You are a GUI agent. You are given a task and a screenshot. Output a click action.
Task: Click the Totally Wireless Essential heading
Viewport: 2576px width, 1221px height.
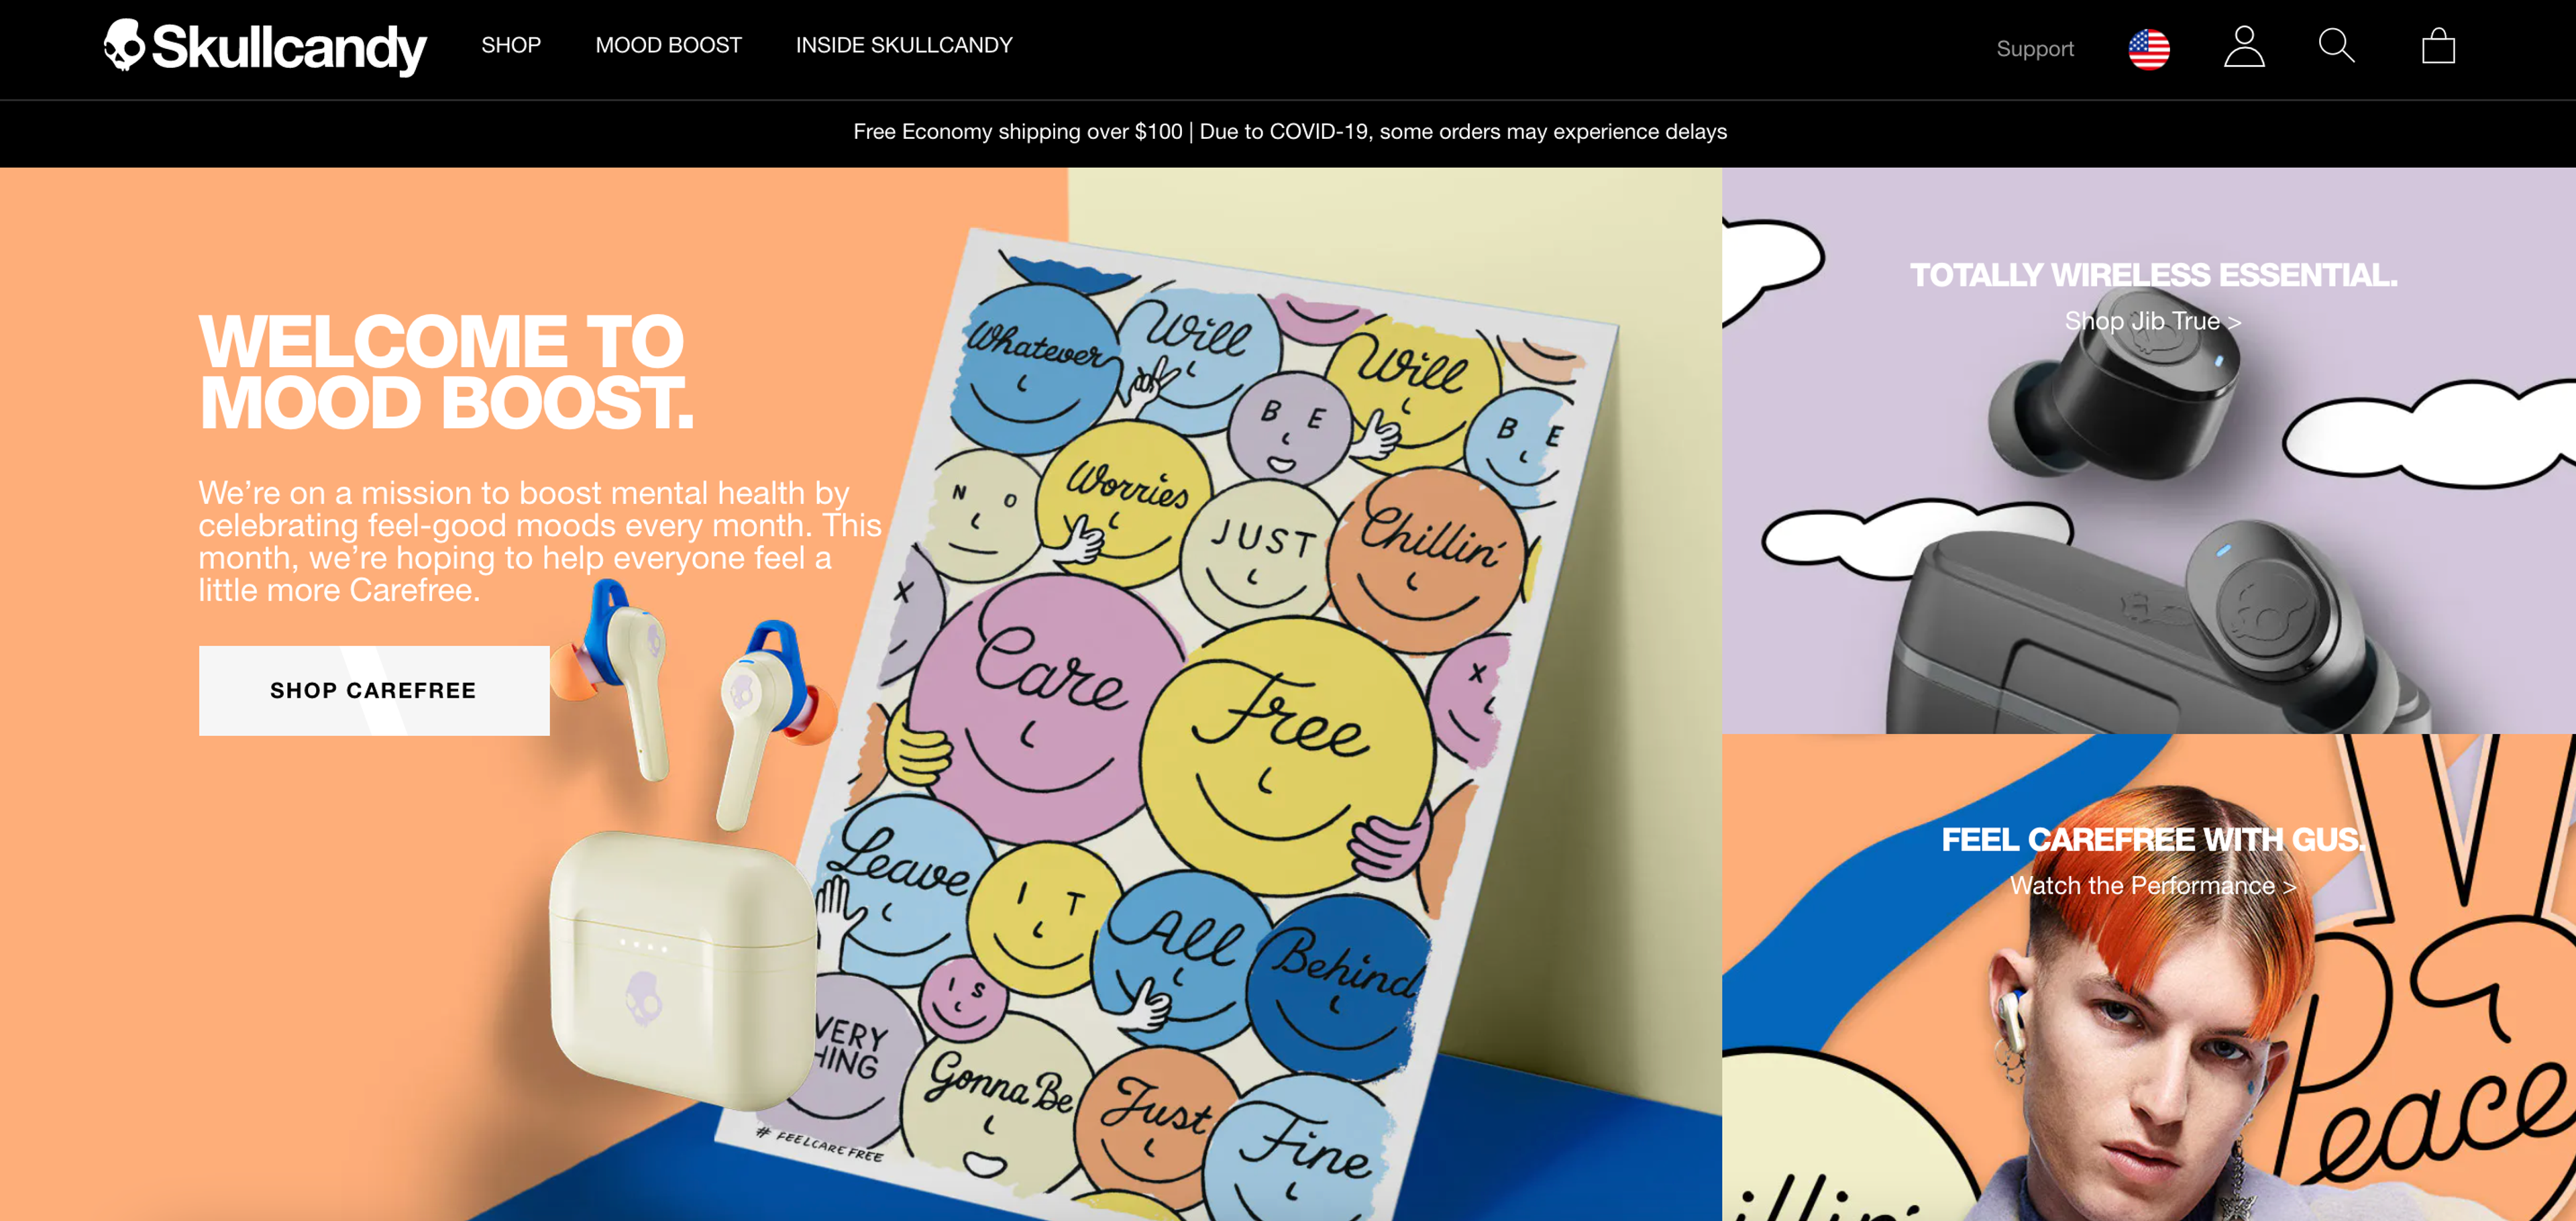click(2153, 274)
